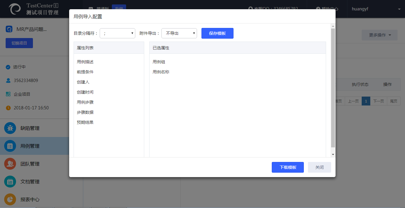Screen dimensions: 405x208
Task: Click the 保存模板 button
Action: 217,33
